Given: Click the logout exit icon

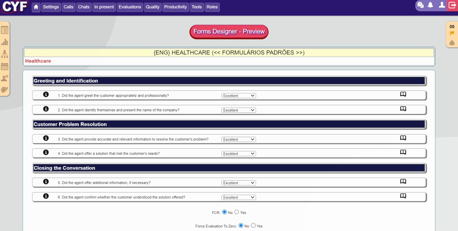Looking at the screenshot, I should pyautogui.click(x=452, y=5).
